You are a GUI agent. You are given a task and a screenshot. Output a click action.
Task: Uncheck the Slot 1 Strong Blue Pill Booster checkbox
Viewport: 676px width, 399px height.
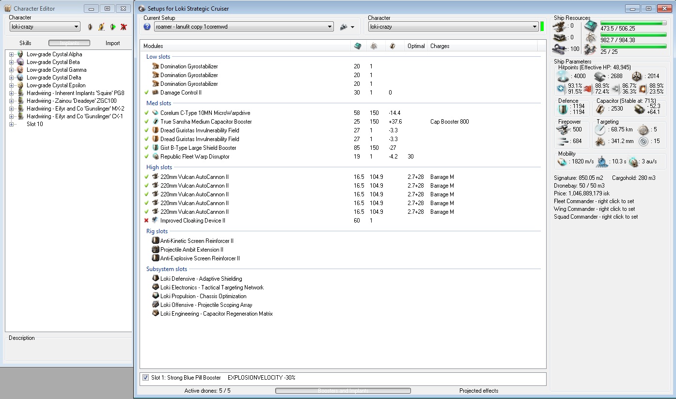click(146, 378)
